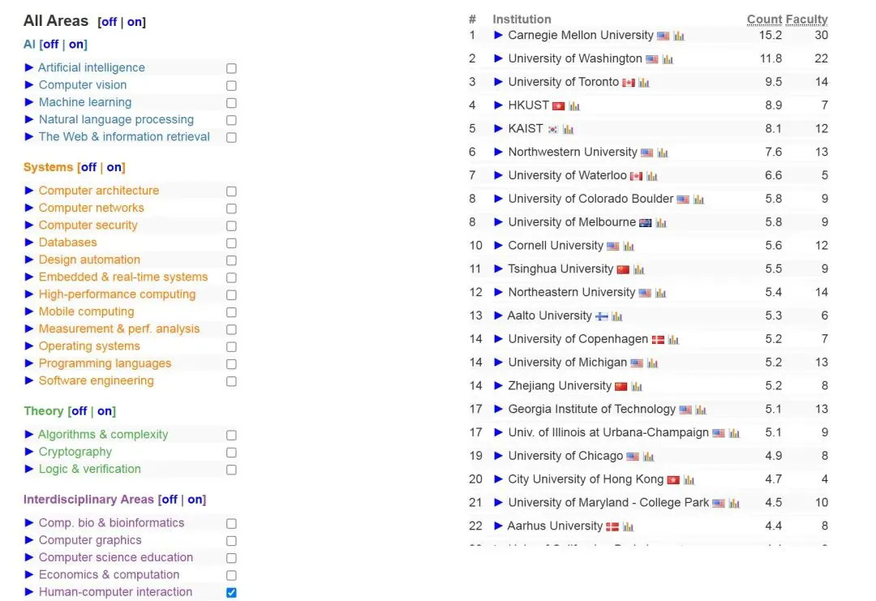
Task: Show chart for University of Toronto
Action: coord(644,83)
